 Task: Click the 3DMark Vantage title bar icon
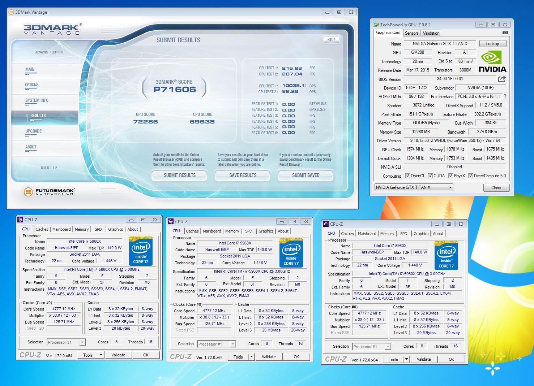12,12
